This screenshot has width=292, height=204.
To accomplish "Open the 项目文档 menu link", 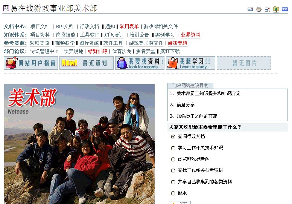I will coord(40,26).
